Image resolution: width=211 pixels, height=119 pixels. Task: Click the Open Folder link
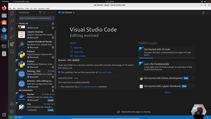[80, 56]
